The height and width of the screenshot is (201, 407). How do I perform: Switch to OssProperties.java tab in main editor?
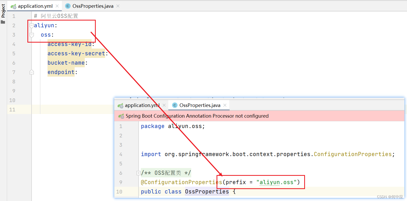(x=93, y=6)
